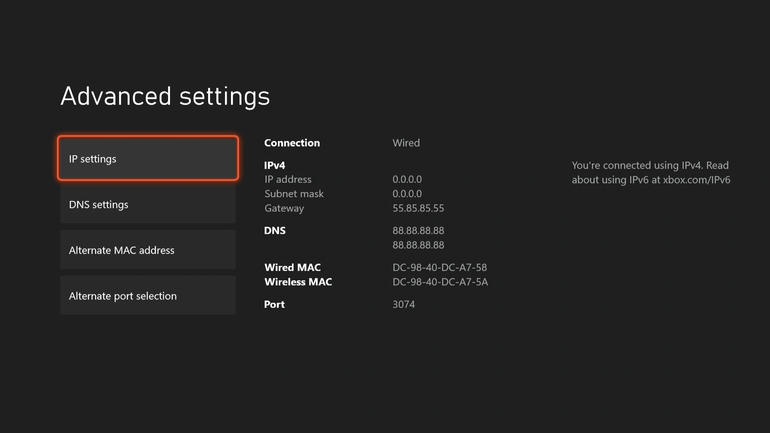Open the IP settings option
Viewport: 770px width, 433px height.
[x=148, y=159]
